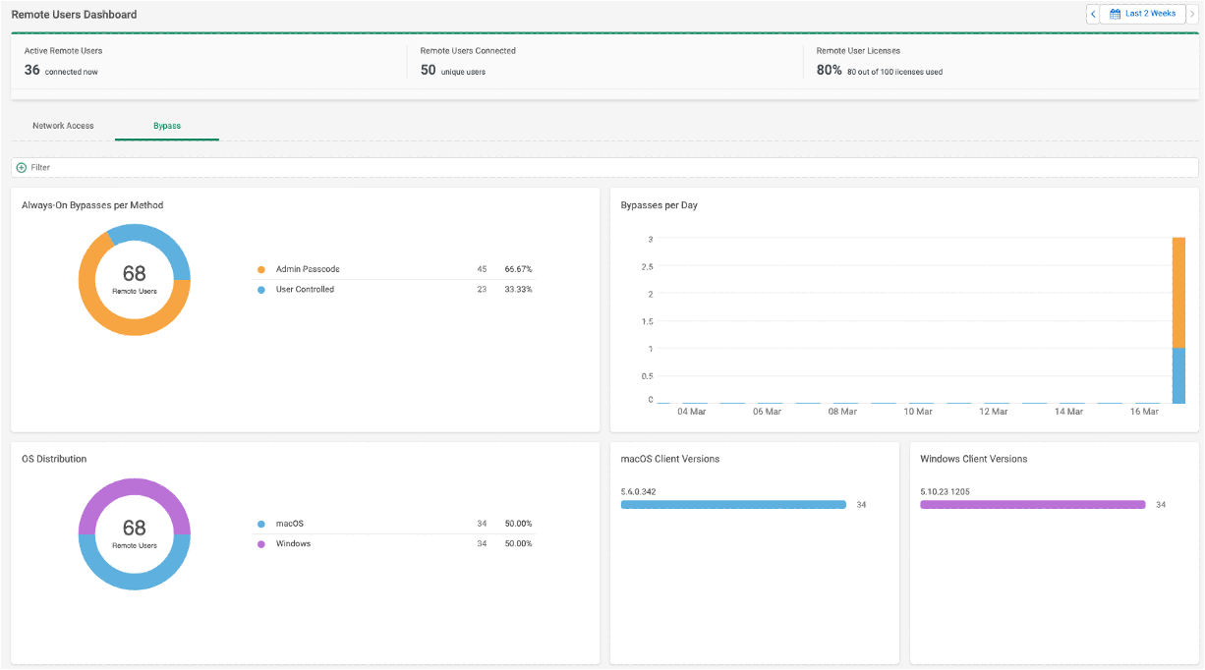Screen dimensions: 1205x670
Task: Click inside the Filter input field
Action: coord(604,168)
